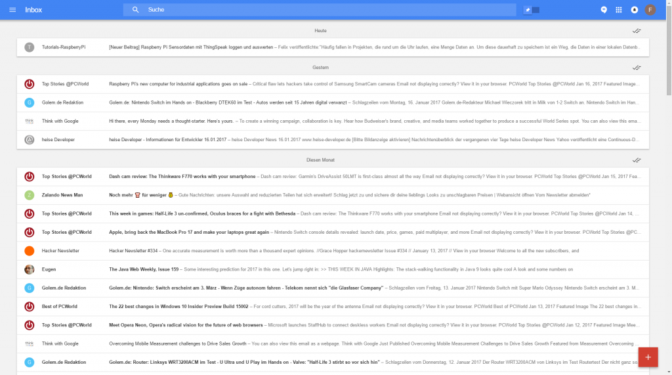The height and width of the screenshot is (375, 672).
Task: Open Golem.de Nintendo Switch erscheint am 3. März
Action: [x=333, y=288]
